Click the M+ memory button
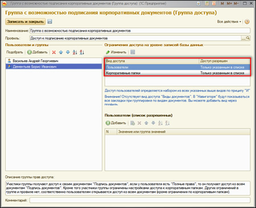Viewport: 256px width, 208px height. click(x=229, y=3)
